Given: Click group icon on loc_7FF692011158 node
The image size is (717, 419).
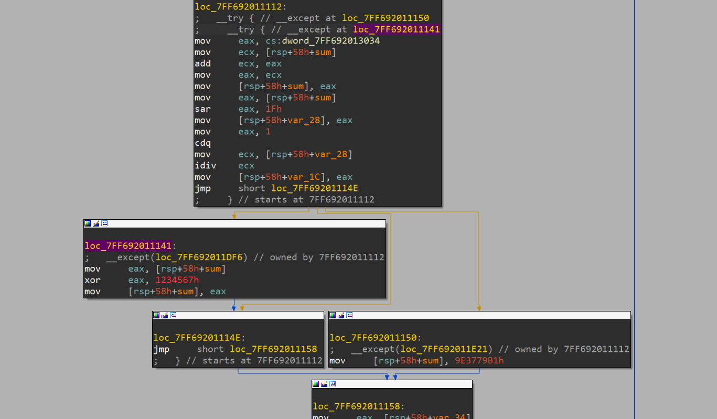Looking at the screenshot, I should 333,384.
